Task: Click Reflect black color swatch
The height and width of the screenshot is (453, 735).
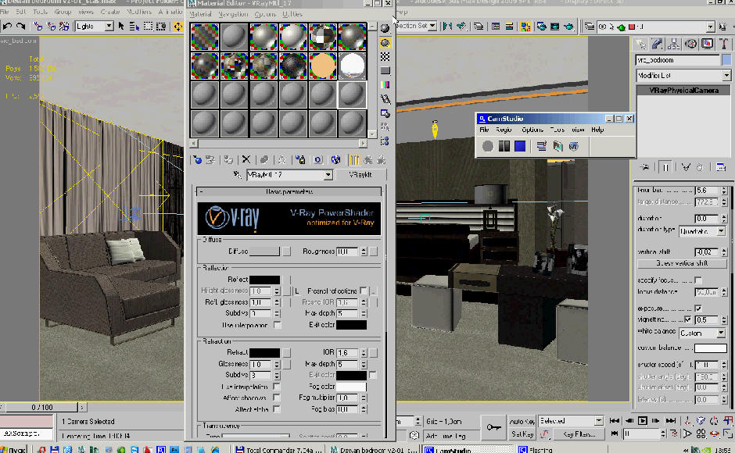Action: (x=264, y=280)
